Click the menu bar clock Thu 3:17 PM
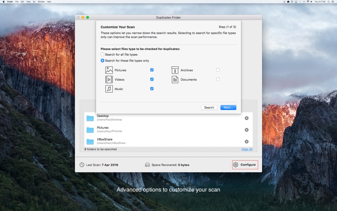Screen dimensions: 337x211 pyautogui.click(x=320, y=1)
